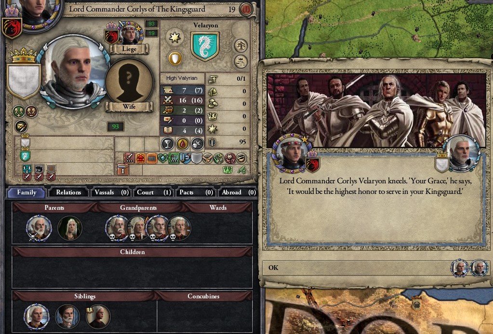
Task: Click the gold-rimmed white shield icon
Action: click(x=175, y=58)
